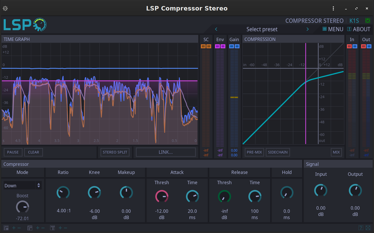The width and height of the screenshot is (374, 233).
Task: Toggle the left Env magenta channel indicator
Action: tap(217, 46)
